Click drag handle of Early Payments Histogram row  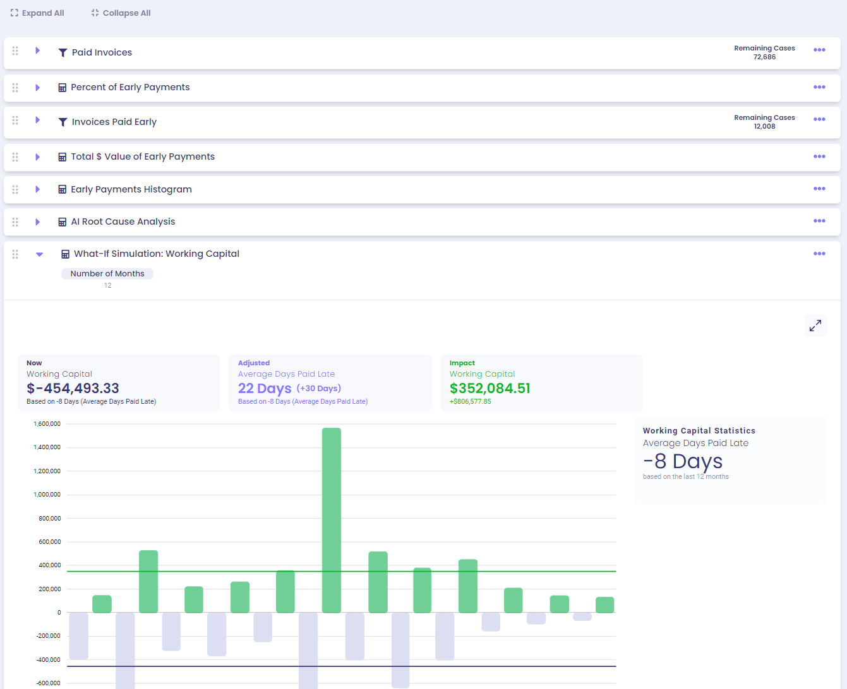pyautogui.click(x=15, y=189)
